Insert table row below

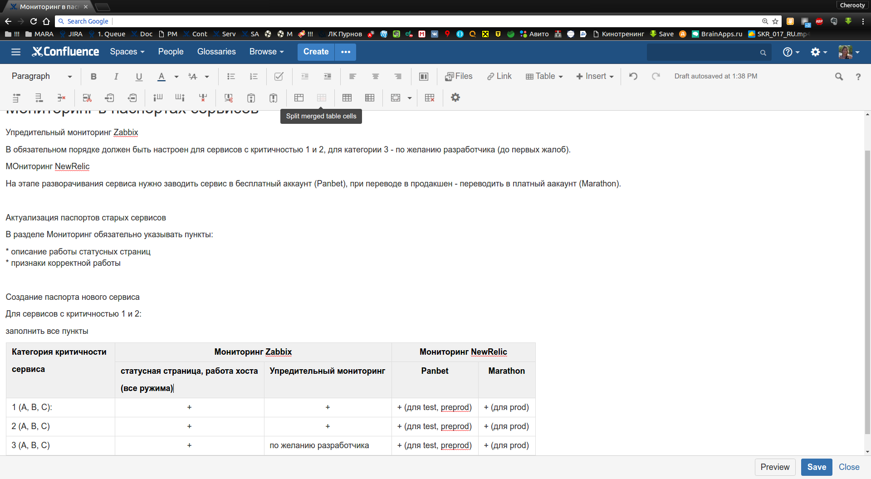tap(39, 98)
